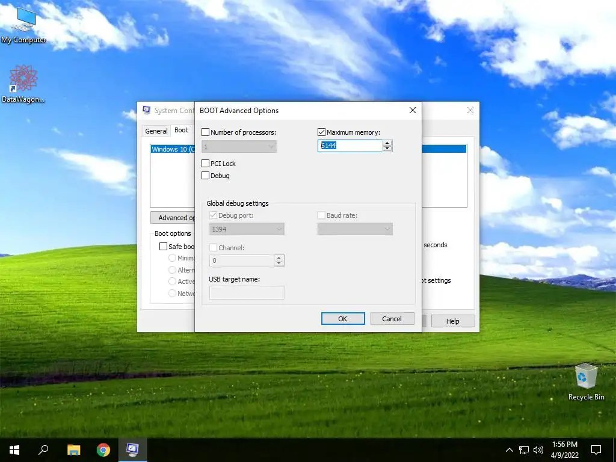Enable the Number of processors checkbox
The width and height of the screenshot is (616, 462).
205,132
